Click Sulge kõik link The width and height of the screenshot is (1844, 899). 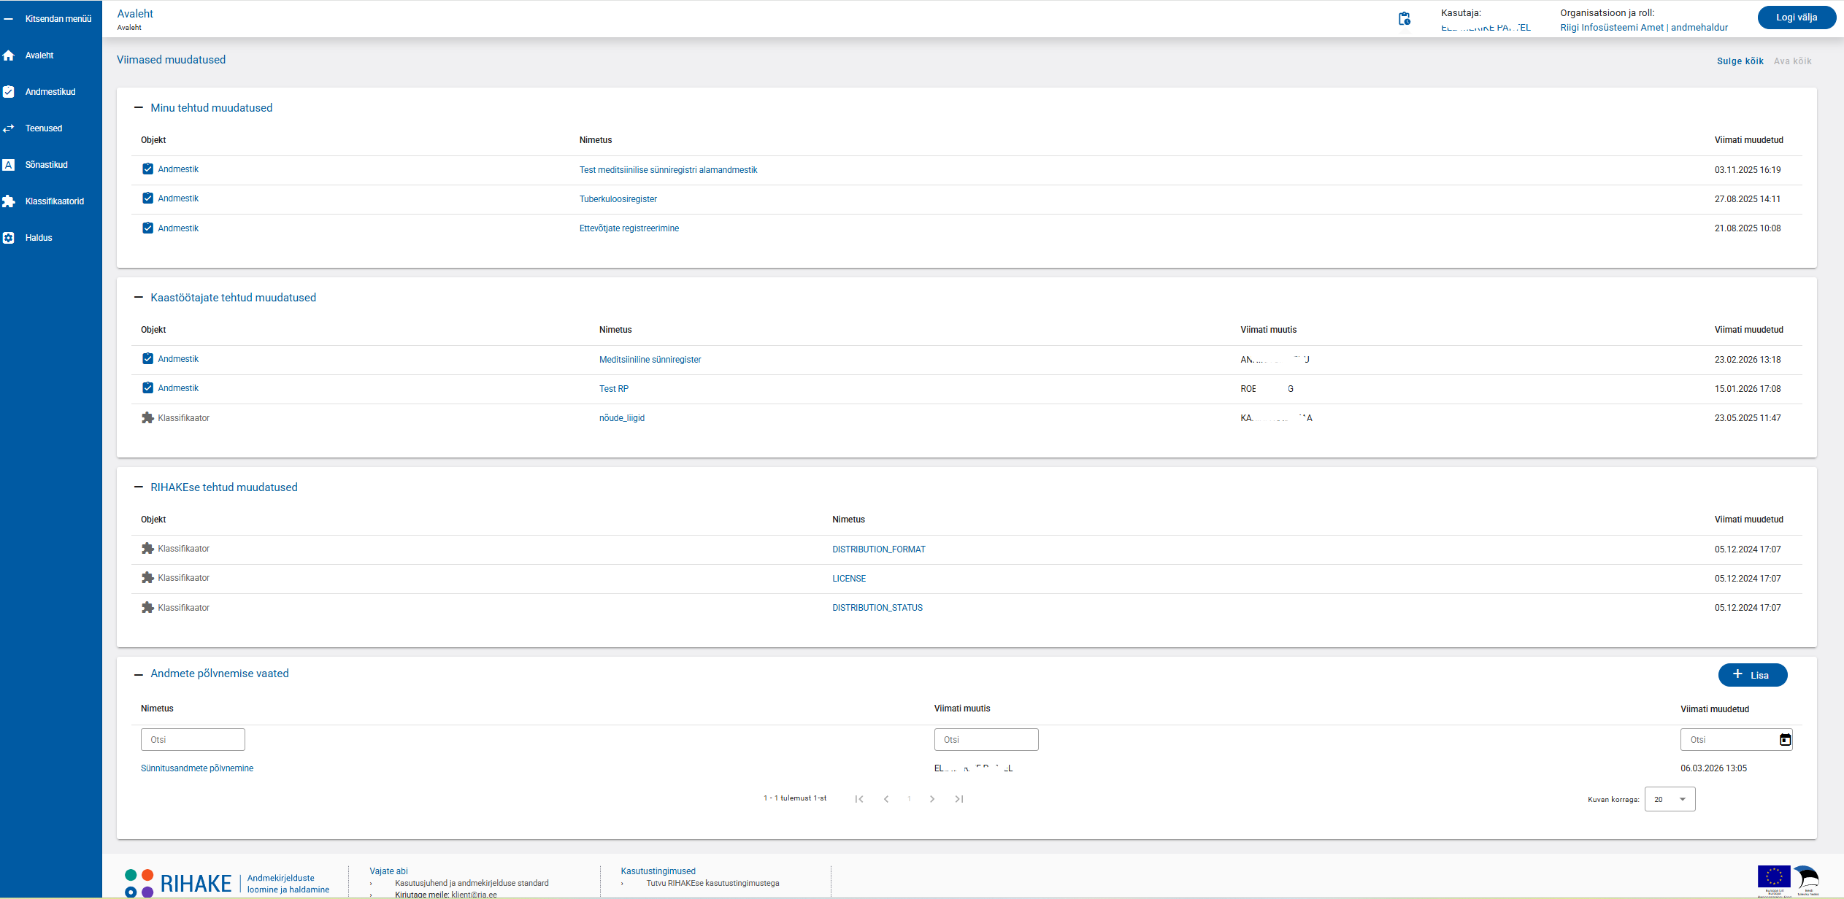point(1740,61)
